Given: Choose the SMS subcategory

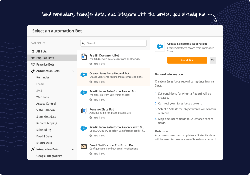Looking at the screenshot, I should coord(39,91).
